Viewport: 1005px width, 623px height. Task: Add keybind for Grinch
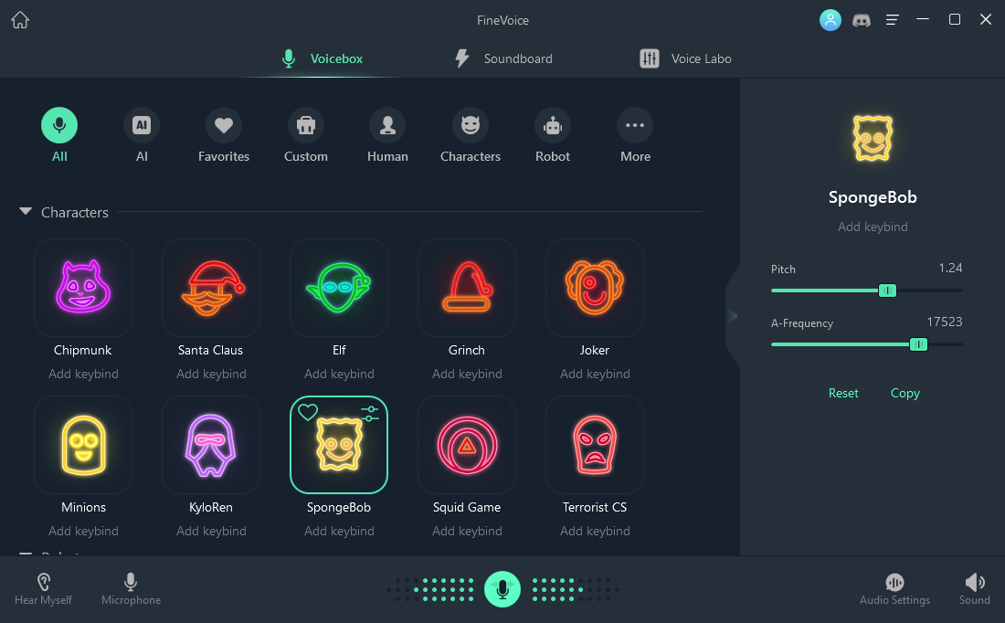[467, 374]
